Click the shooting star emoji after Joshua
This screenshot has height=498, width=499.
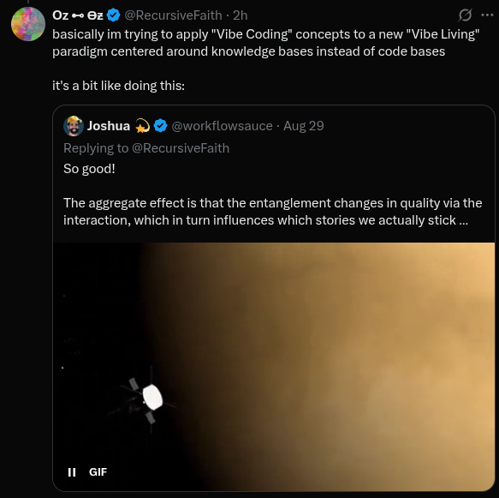coord(142,126)
